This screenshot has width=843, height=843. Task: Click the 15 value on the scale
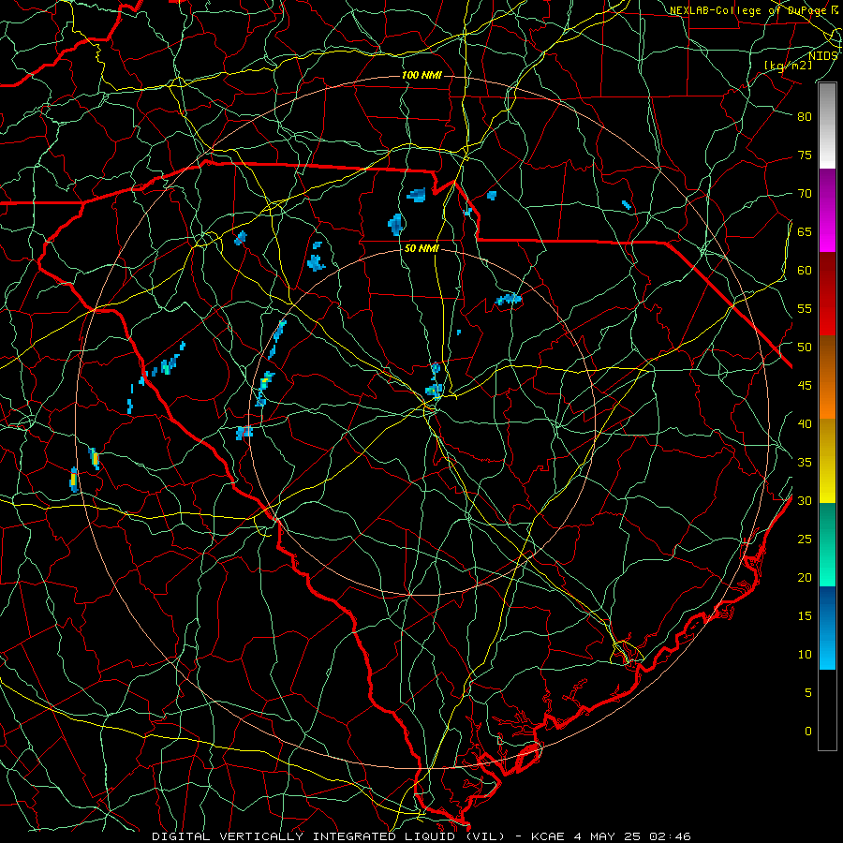pyautogui.click(x=805, y=616)
